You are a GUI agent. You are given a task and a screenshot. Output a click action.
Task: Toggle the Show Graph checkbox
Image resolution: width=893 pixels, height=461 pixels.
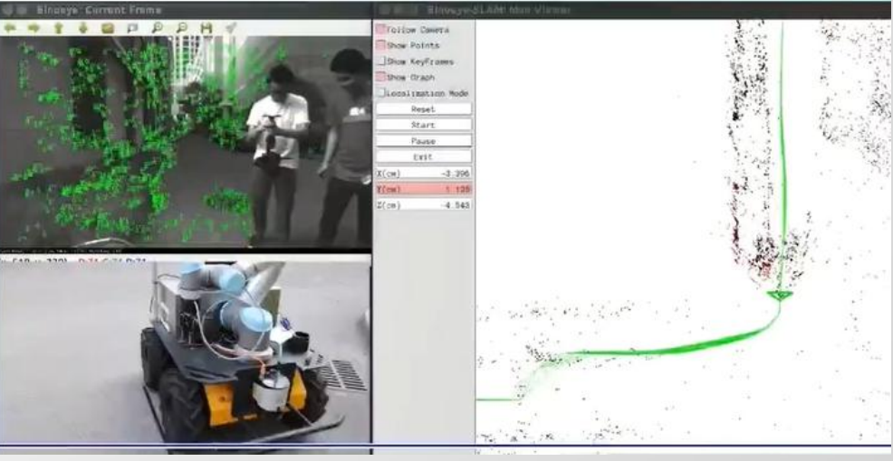[x=381, y=77]
